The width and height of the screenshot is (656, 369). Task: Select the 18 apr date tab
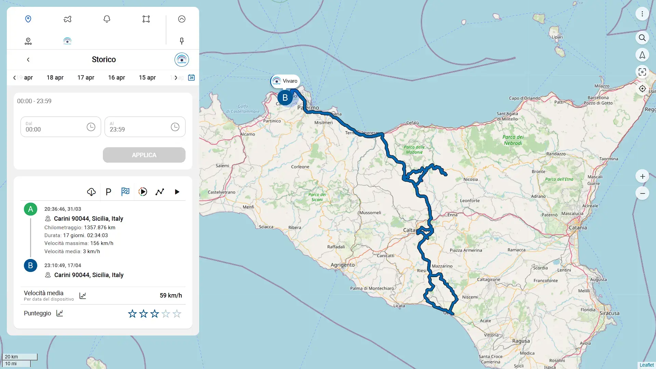(55, 78)
